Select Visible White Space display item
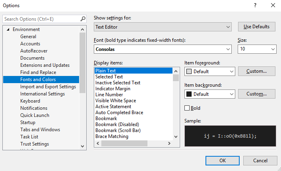 [x=116, y=101]
